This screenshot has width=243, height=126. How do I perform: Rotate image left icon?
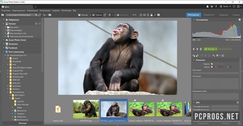pyautogui.click(x=194, y=55)
